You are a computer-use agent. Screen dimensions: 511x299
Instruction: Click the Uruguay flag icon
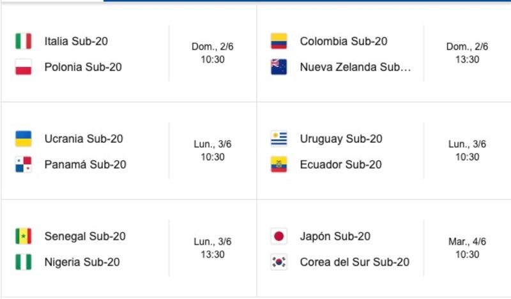tap(279, 138)
